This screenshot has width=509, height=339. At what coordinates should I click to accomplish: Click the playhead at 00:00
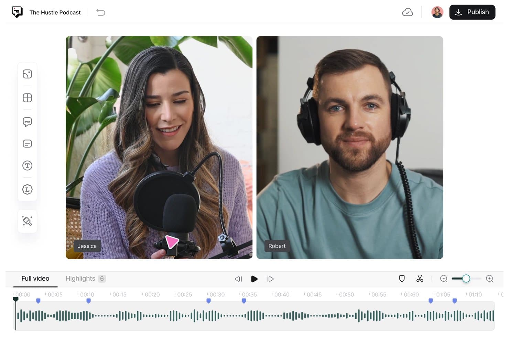[x=15, y=299]
